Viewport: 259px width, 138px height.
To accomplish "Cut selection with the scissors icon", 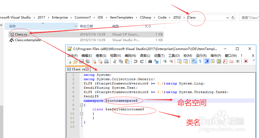I will pos(115,61).
